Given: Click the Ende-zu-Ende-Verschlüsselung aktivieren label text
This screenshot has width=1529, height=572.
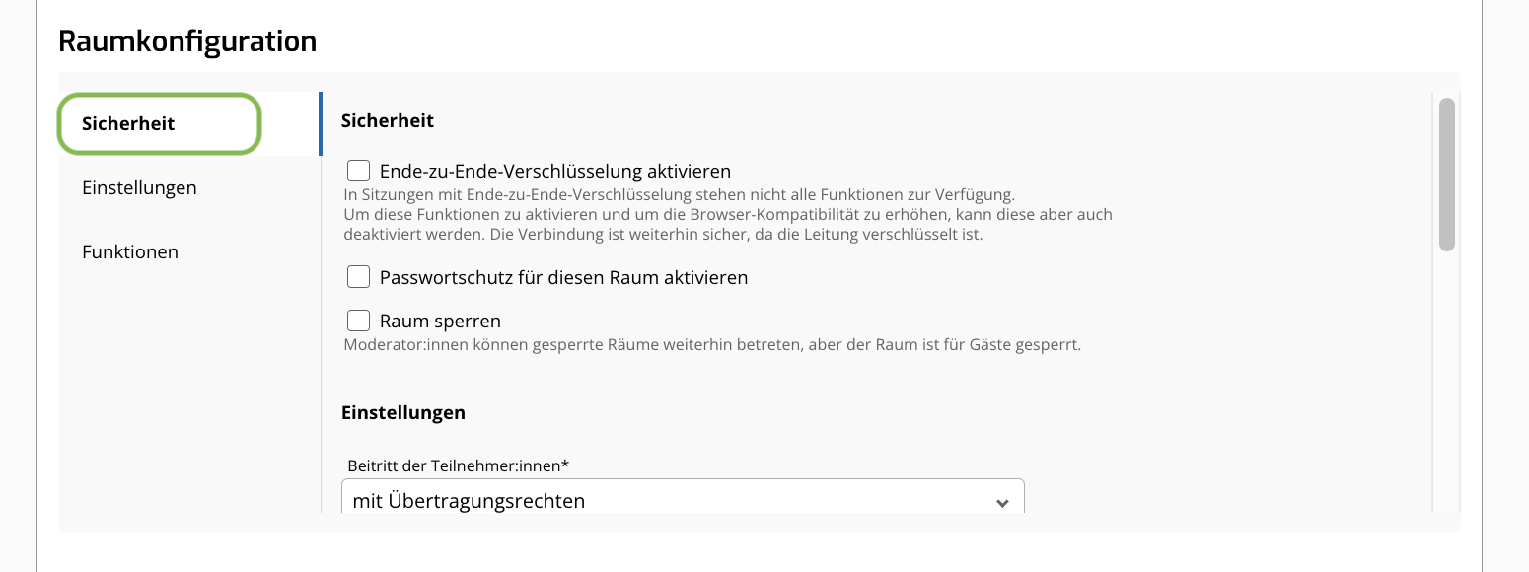Looking at the screenshot, I should [554, 171].
